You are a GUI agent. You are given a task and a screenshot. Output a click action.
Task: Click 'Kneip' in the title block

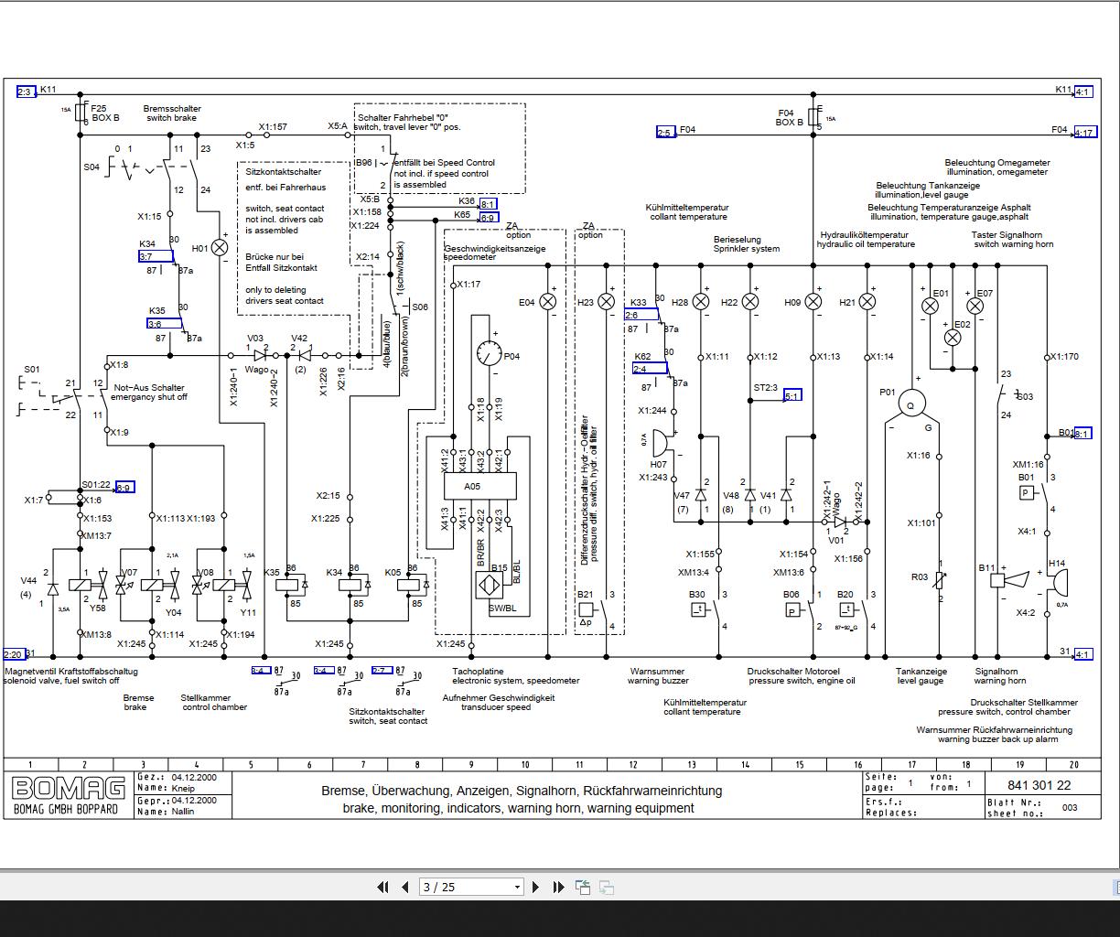click(x=183, y=788)
